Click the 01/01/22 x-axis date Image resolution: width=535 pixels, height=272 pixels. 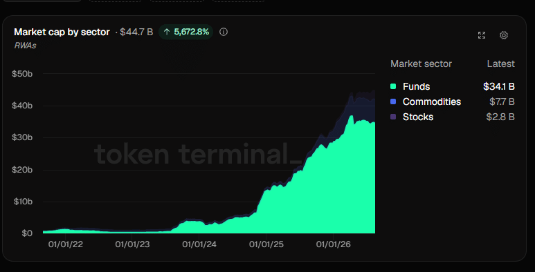pyautogui.click(x=66, y=244)
